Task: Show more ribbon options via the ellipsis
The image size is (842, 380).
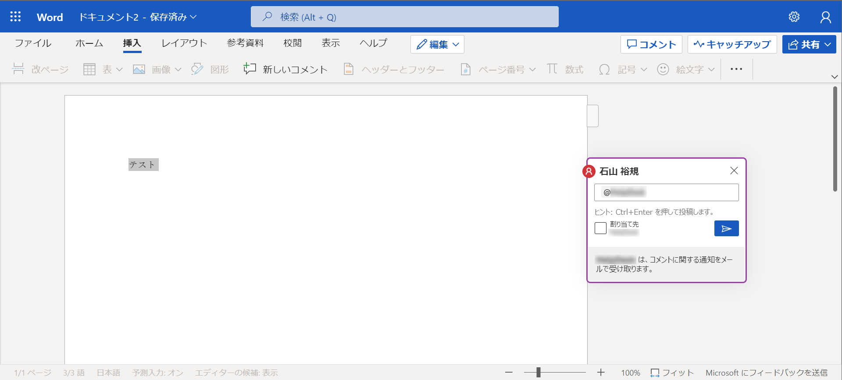Action: 736,69
